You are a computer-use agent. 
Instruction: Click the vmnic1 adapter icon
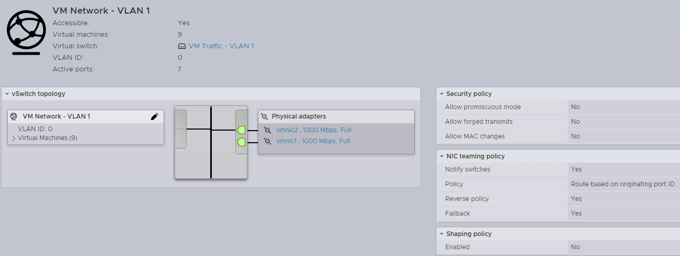coord(267,141)
